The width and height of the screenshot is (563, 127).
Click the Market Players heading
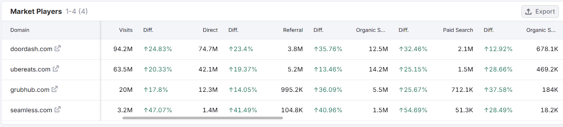click(36, 11)
